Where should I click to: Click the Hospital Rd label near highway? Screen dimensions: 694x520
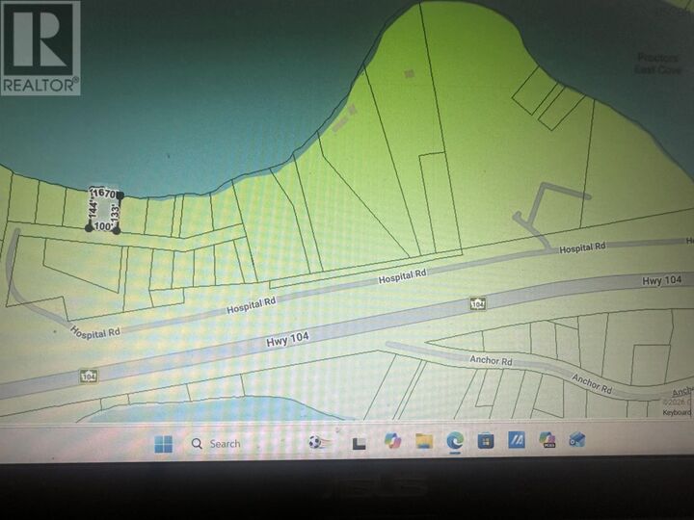point(402,276)
